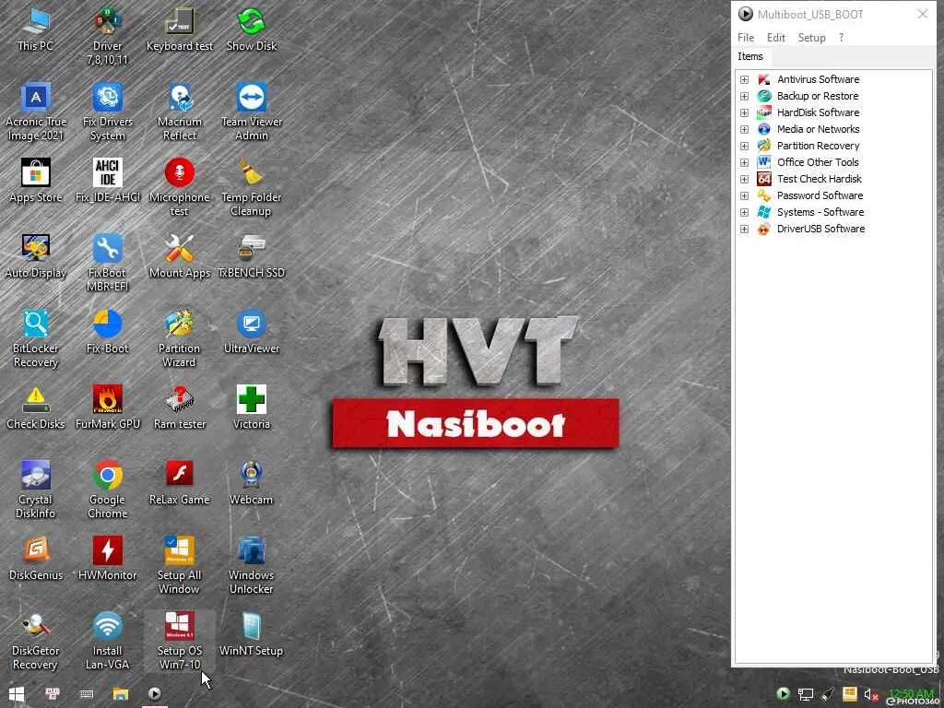
Task: Open the Fix-Boot desktop icon
Action: pyautogui.click(x=107, y=332)
